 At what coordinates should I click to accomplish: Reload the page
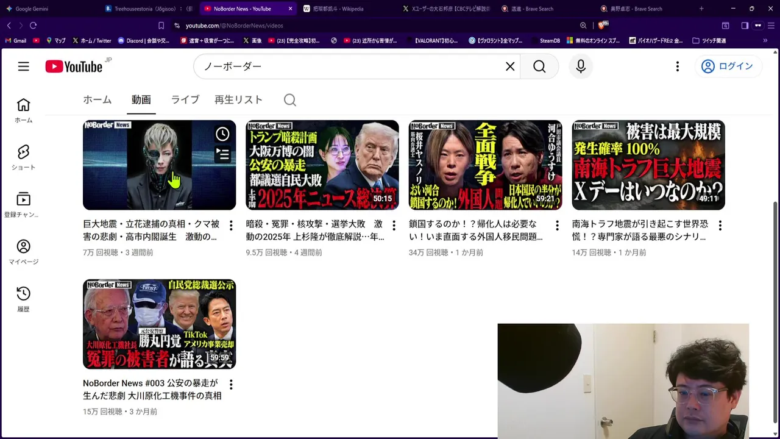[33, 26]
